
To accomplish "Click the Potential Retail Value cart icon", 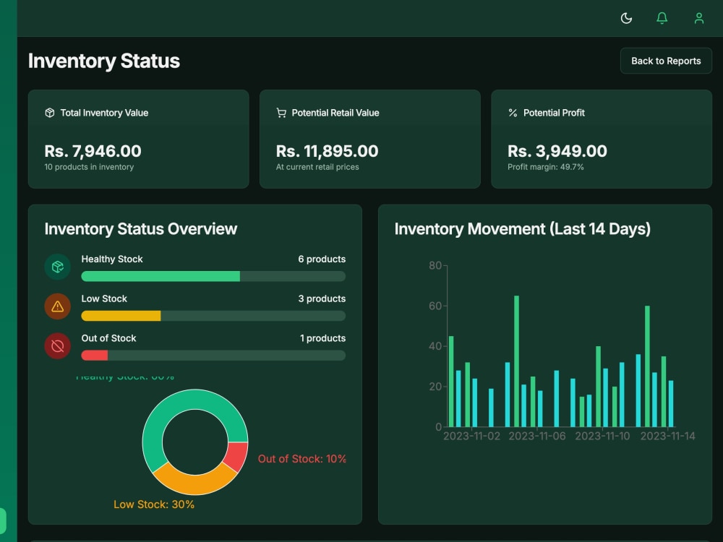I will (281, 113).
